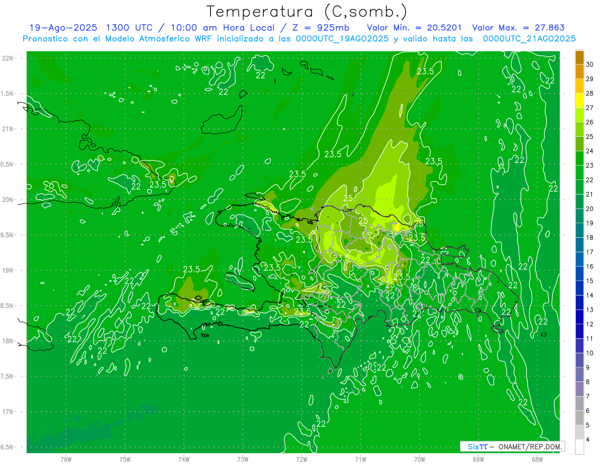Screen dimensions: 603x466
Task: Click the '20N' latitude axis label
Action: [x=9, y=200]
